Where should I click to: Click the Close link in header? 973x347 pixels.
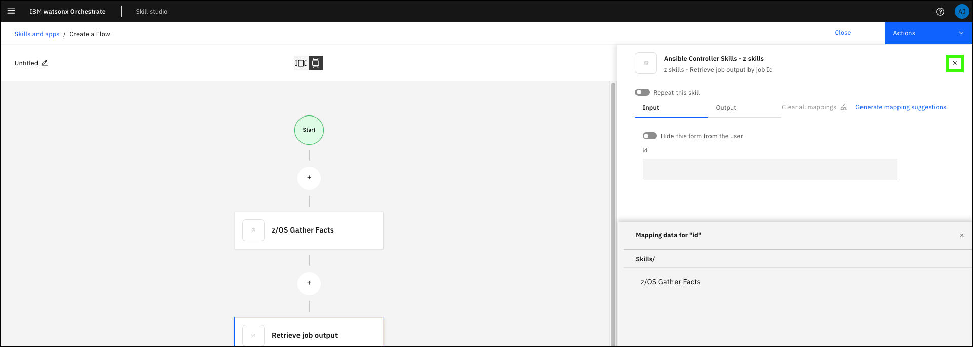[x=843, y=33]
